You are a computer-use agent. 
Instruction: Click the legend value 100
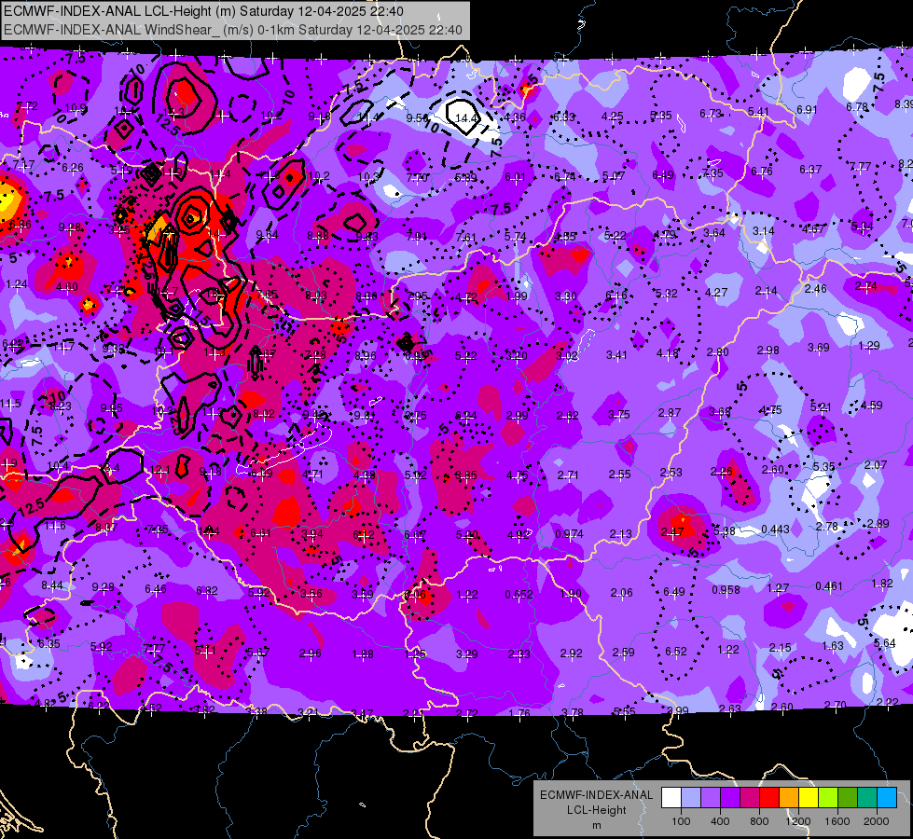point(681,821)
